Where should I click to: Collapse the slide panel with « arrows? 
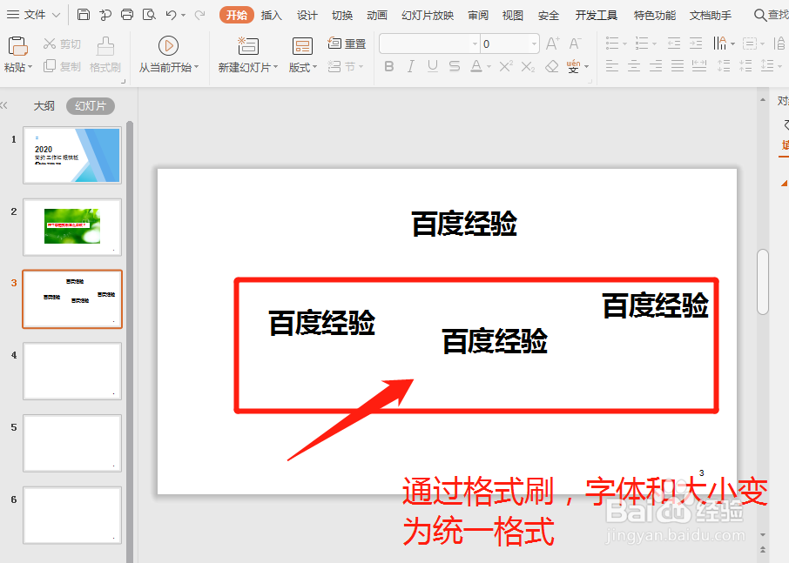click(x=4, y=105)
